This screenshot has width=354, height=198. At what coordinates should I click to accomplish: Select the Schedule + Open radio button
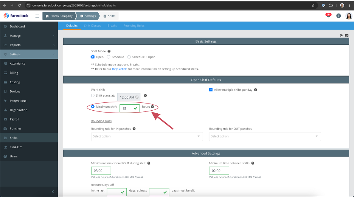pos(129,57)
